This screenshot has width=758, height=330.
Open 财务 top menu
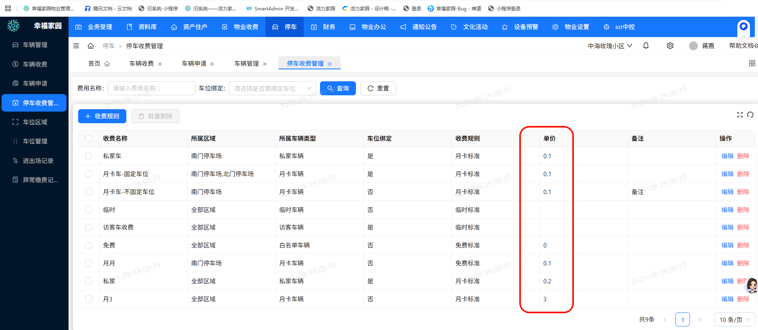click(x=323, y=27)
